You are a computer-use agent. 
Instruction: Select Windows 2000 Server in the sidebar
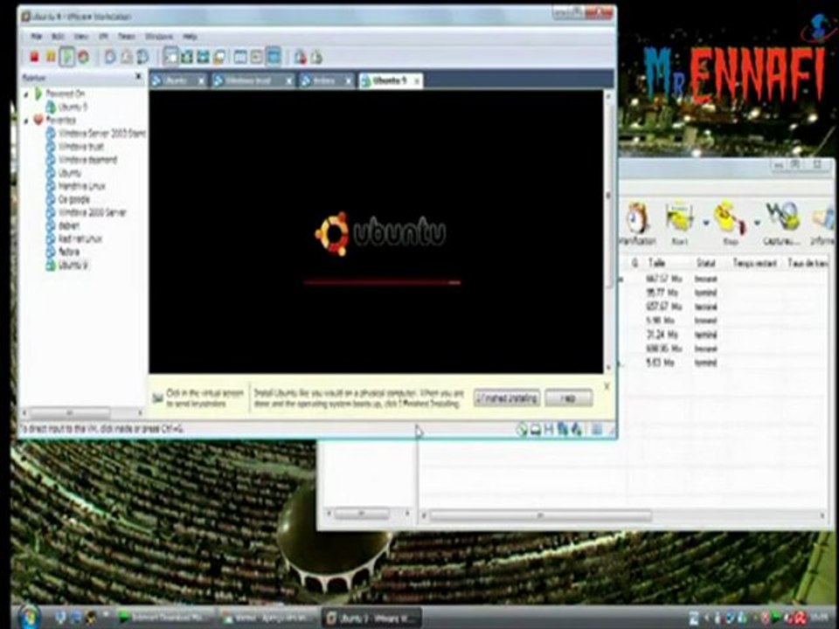pos(87,212)
